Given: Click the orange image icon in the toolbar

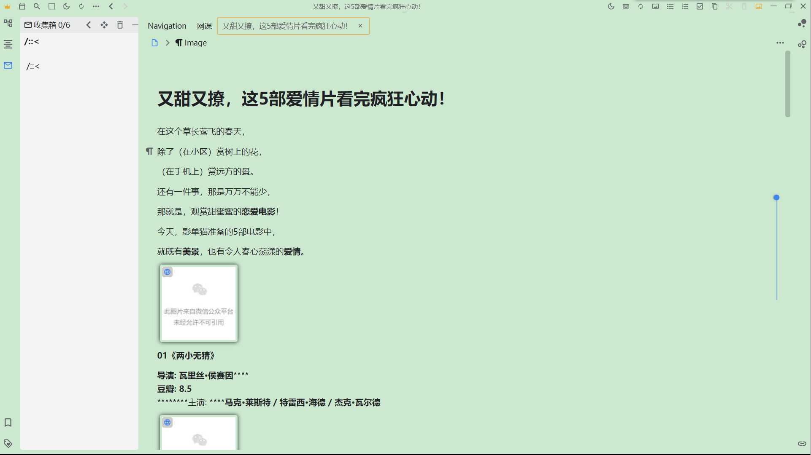Looking at the screenshot, I should (x=759, y=6).
